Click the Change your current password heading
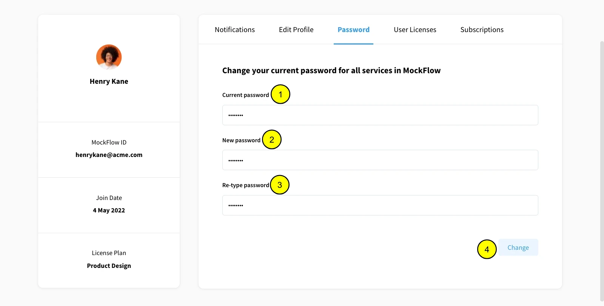 pyautogui.click(x=331, y=71)
